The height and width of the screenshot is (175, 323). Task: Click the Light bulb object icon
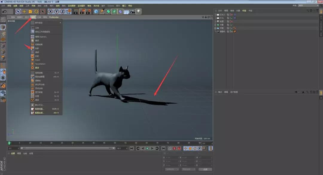tap(138, 11)
